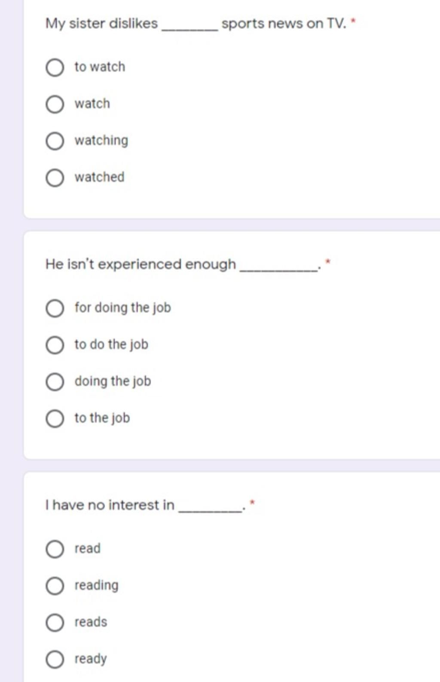Pick the 'ready' radio button
440x682 pixels.
click(55, 659)
